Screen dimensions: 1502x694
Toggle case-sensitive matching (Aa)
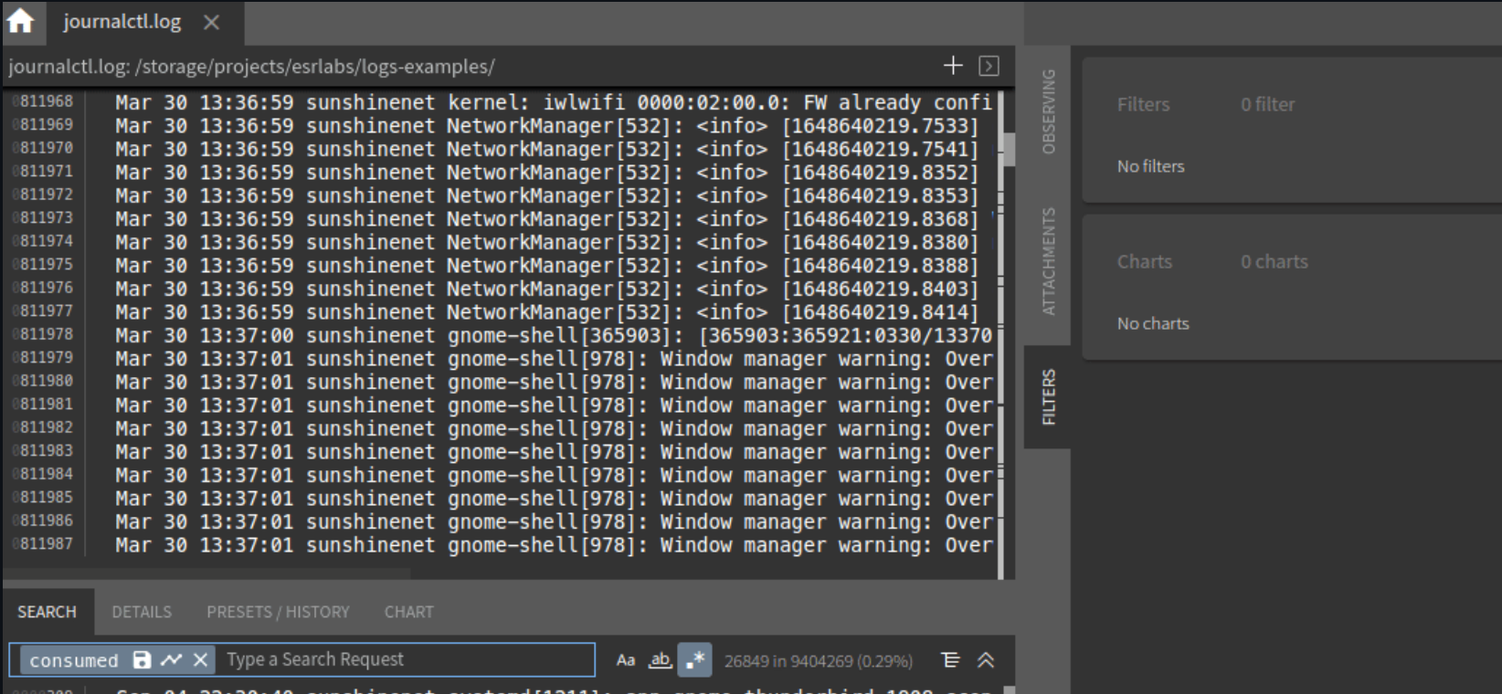(x=625, y=659)
